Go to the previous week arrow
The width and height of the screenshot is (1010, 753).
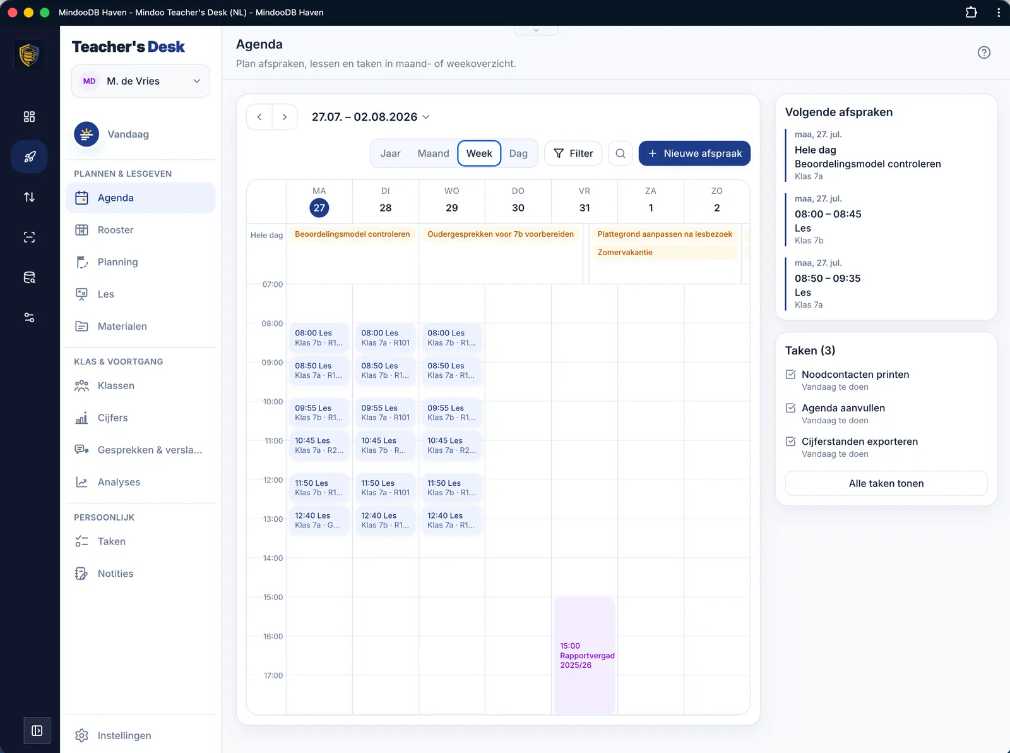coord(259,117)
